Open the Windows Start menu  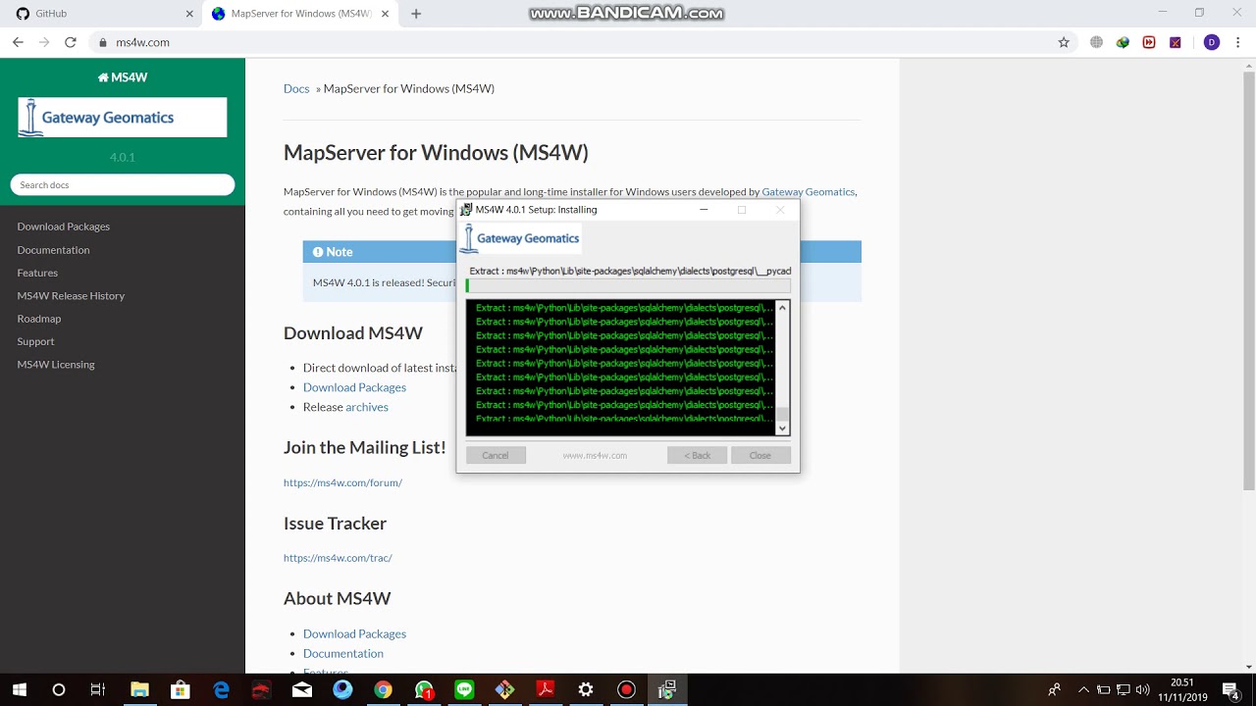[x=19, y=690]
